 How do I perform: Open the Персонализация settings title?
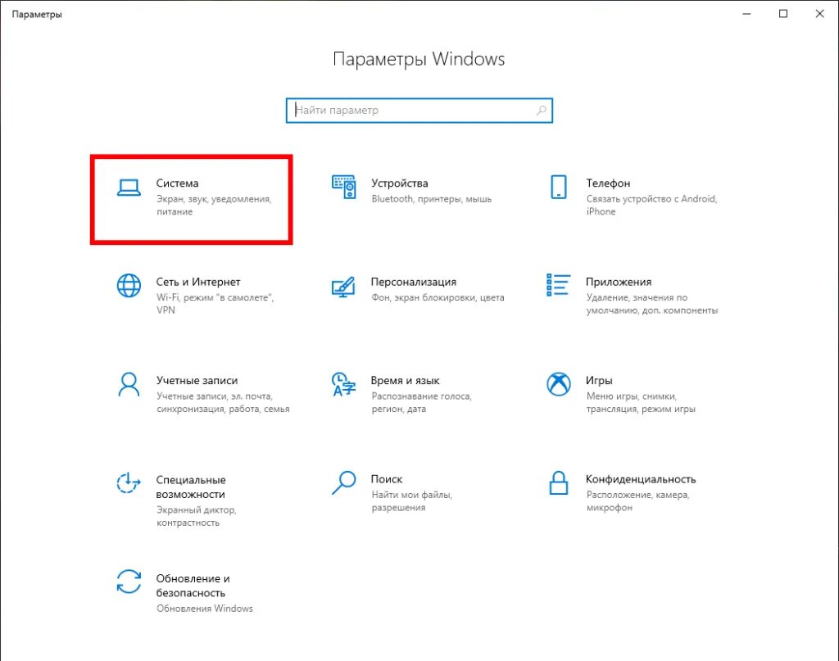pyautogui.click(x=414, y=282)
